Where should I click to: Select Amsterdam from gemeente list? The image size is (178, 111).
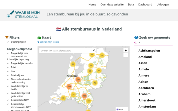point(147,107)
